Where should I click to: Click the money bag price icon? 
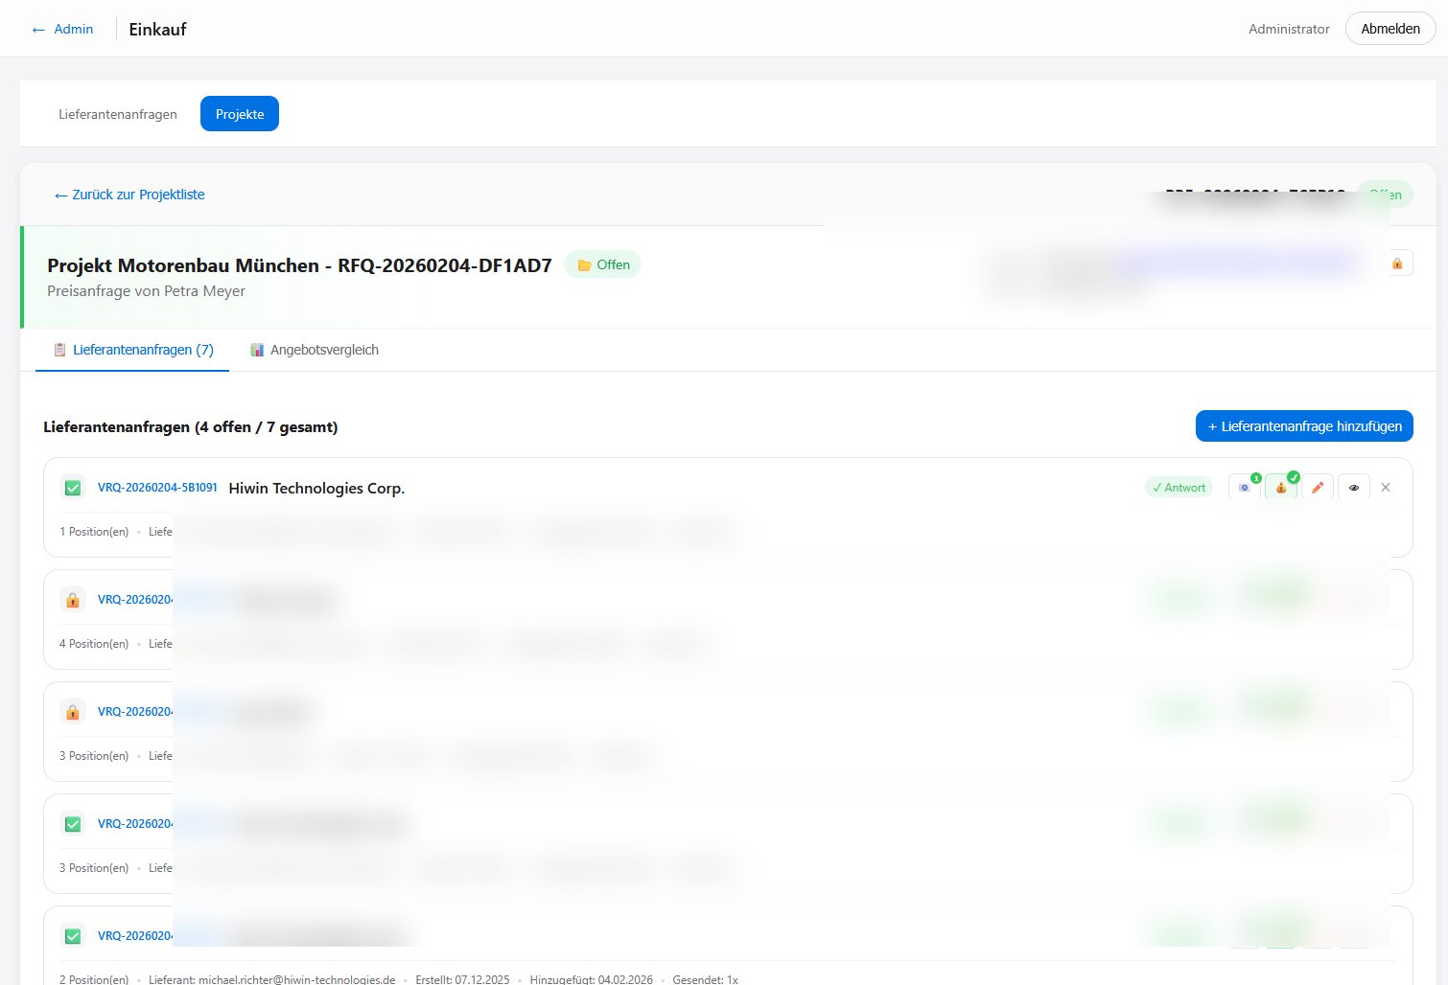(x=1281, y=488)
